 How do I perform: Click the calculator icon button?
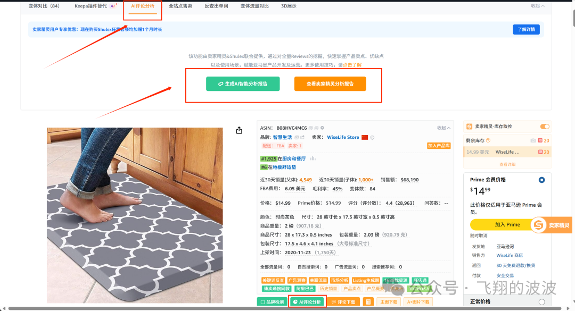pos(368,302)
